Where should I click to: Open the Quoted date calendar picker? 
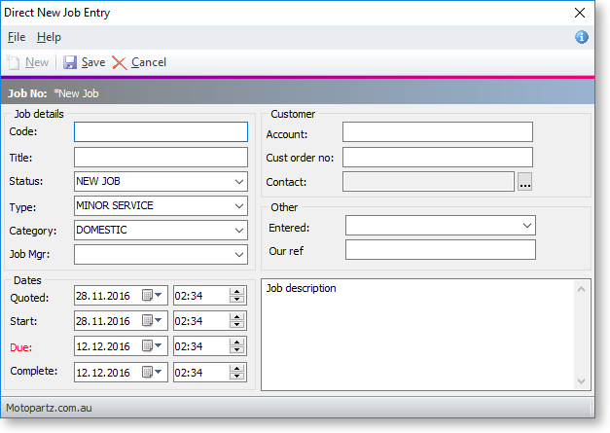pyautogui.click(x=152, y=296)
